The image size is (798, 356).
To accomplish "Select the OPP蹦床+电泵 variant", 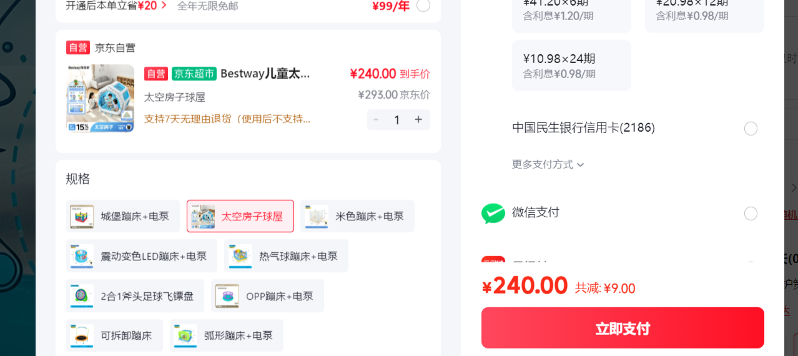I will tap(267, 296).
